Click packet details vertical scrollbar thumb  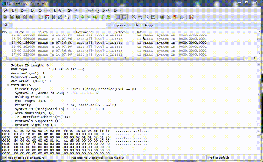pyautogui.click(x=259, y=94)
